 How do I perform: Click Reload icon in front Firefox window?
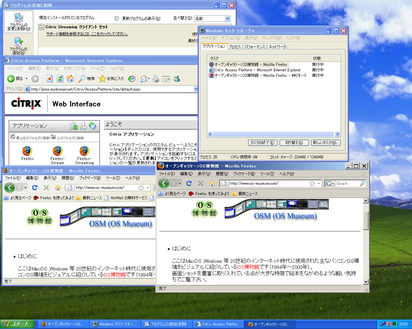[x=189, y=183]
